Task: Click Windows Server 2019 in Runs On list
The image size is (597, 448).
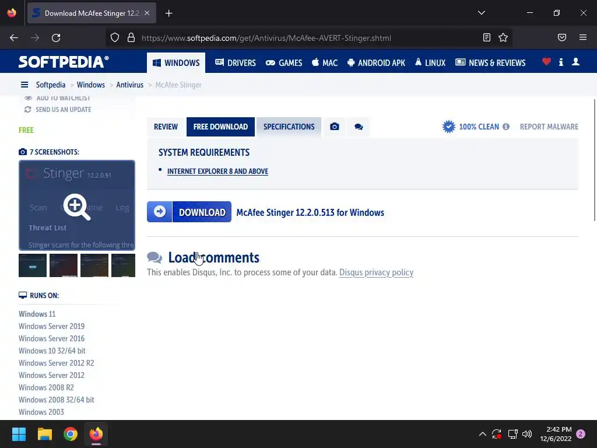Action: [x=51, y=326]
